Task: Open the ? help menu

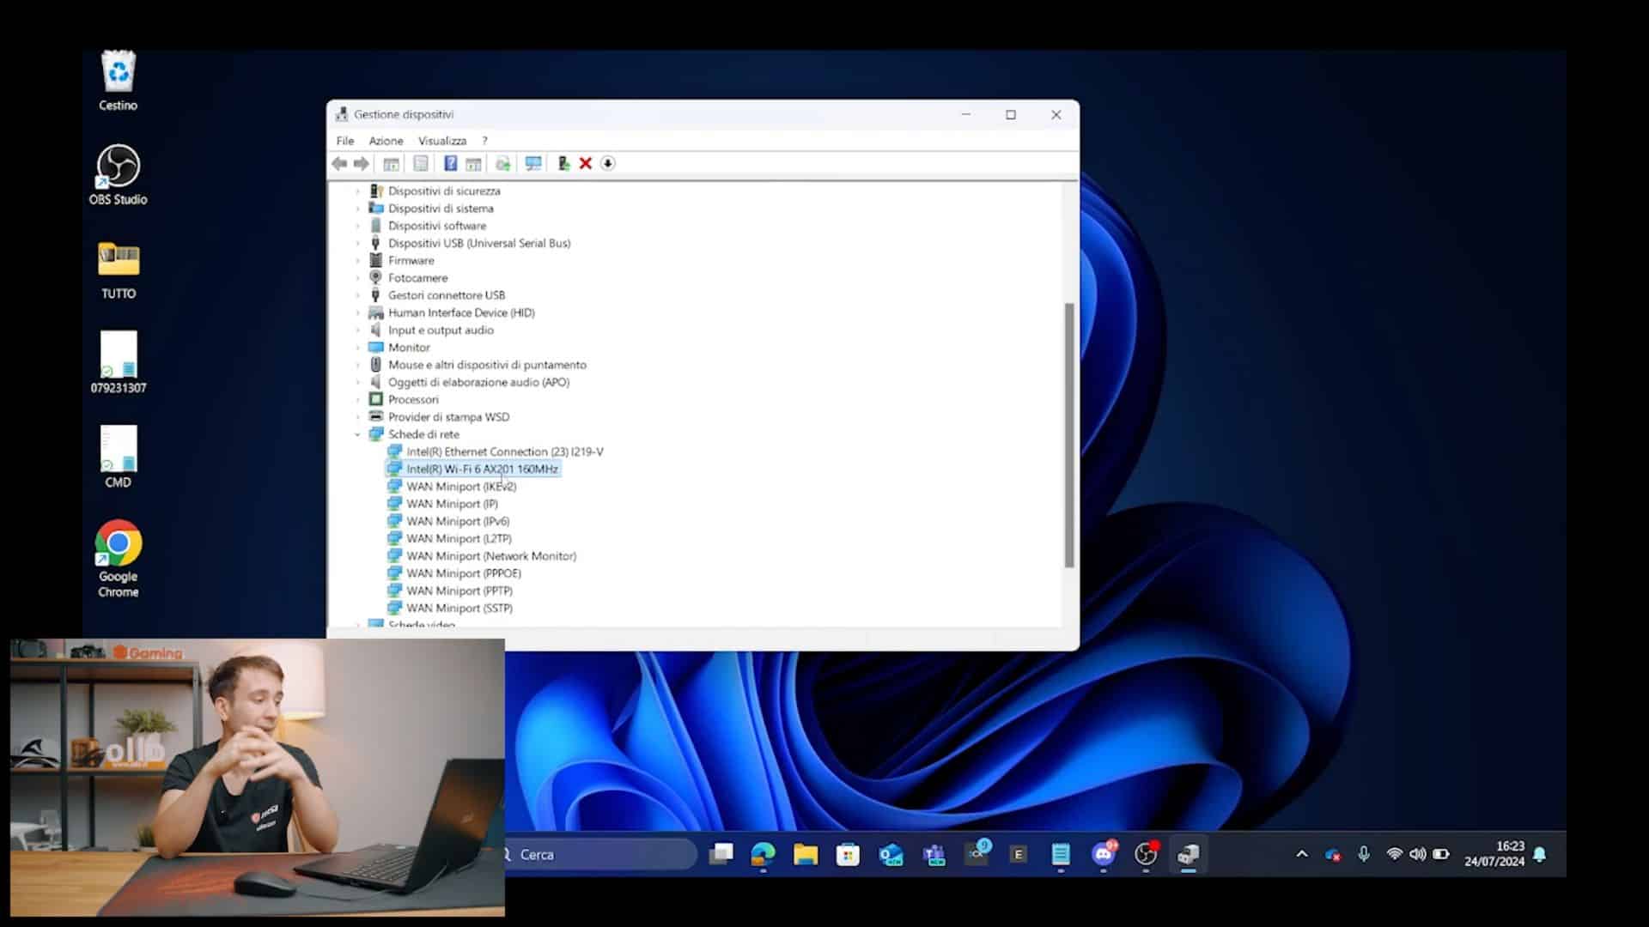Action: point(484,141)
